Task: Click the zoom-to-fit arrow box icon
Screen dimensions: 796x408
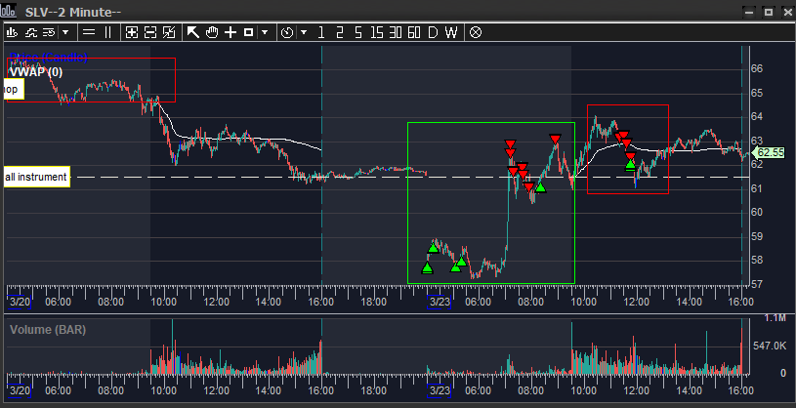Action: [x=169, y=32]
